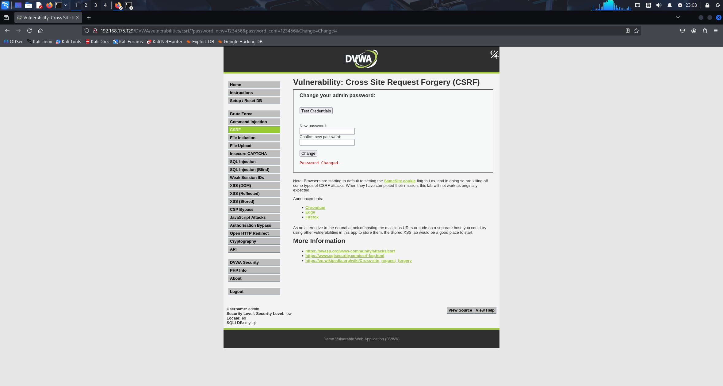723x386 pixels.
Task: Click the View Source button
Action: (460, 310)
